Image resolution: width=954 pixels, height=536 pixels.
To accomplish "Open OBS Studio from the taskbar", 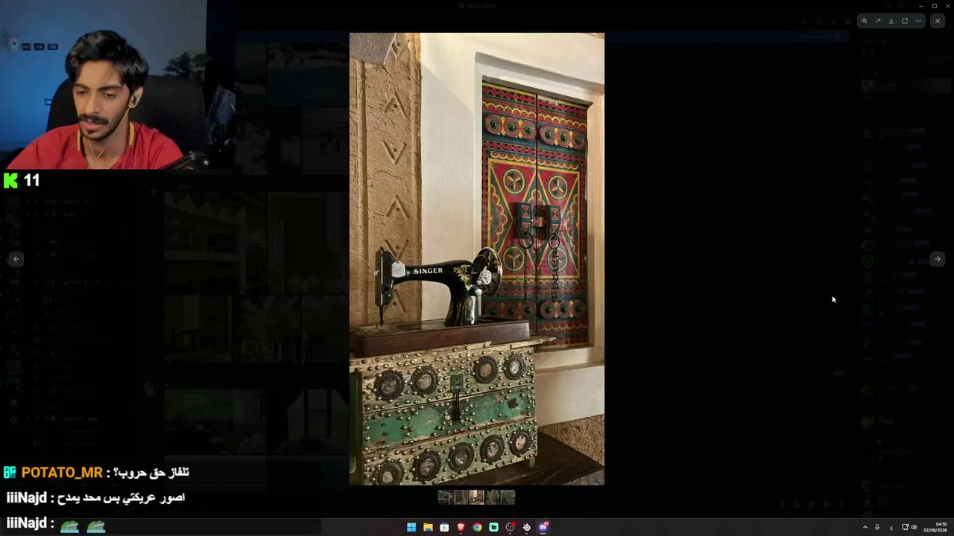I will tap(510, 527).
